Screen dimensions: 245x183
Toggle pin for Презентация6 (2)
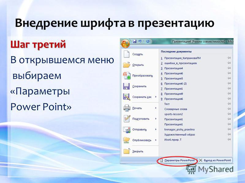click(x=229, y=83)
